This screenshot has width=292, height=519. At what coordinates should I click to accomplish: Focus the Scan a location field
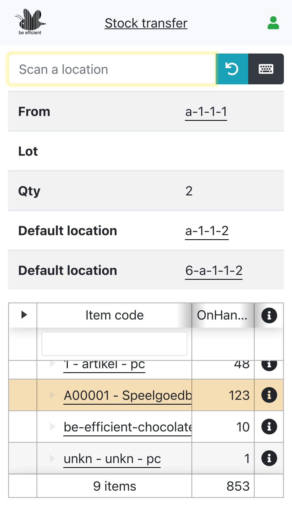112,69
